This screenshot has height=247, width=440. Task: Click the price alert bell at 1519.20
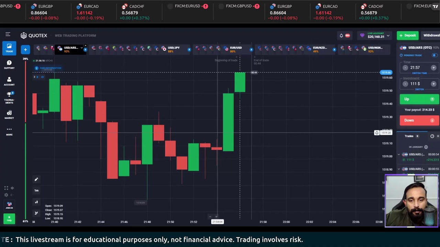(x=377, y=133)
